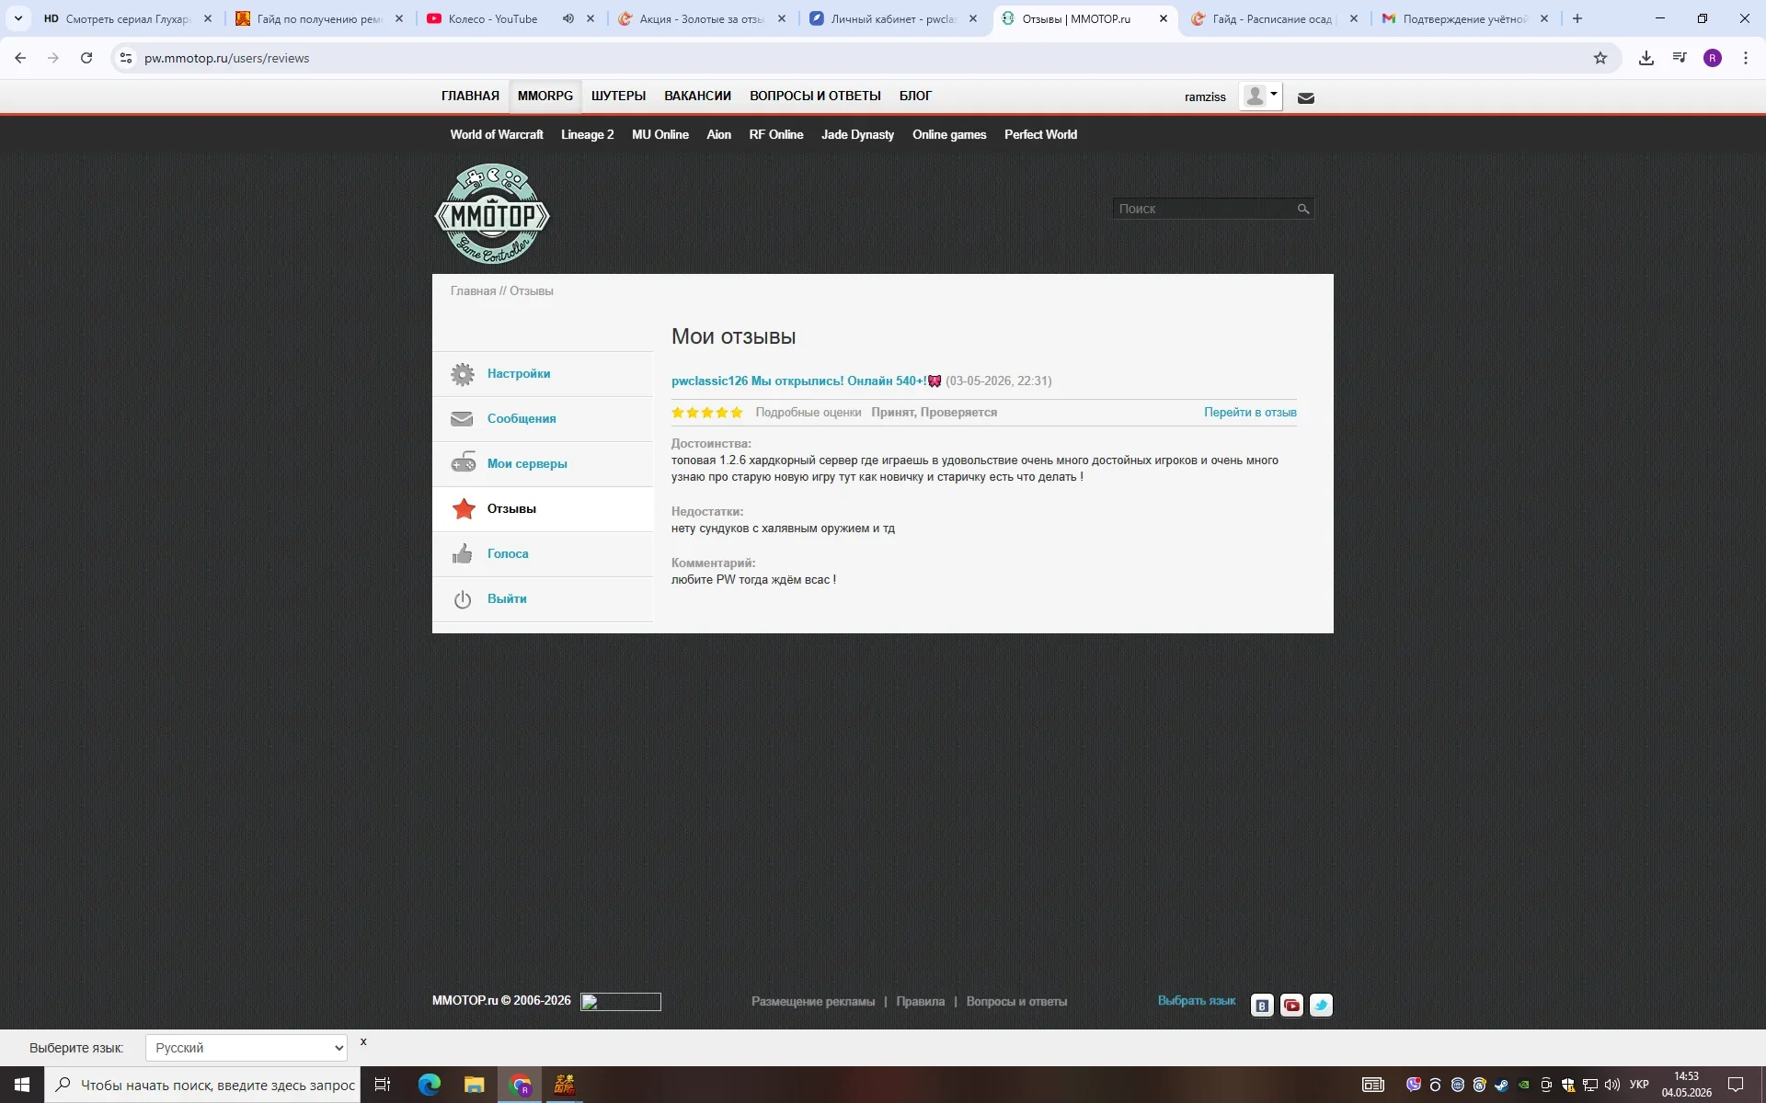
Task: Mute the Колесо - YouTube tab audio icon
Action: [568, 18]
